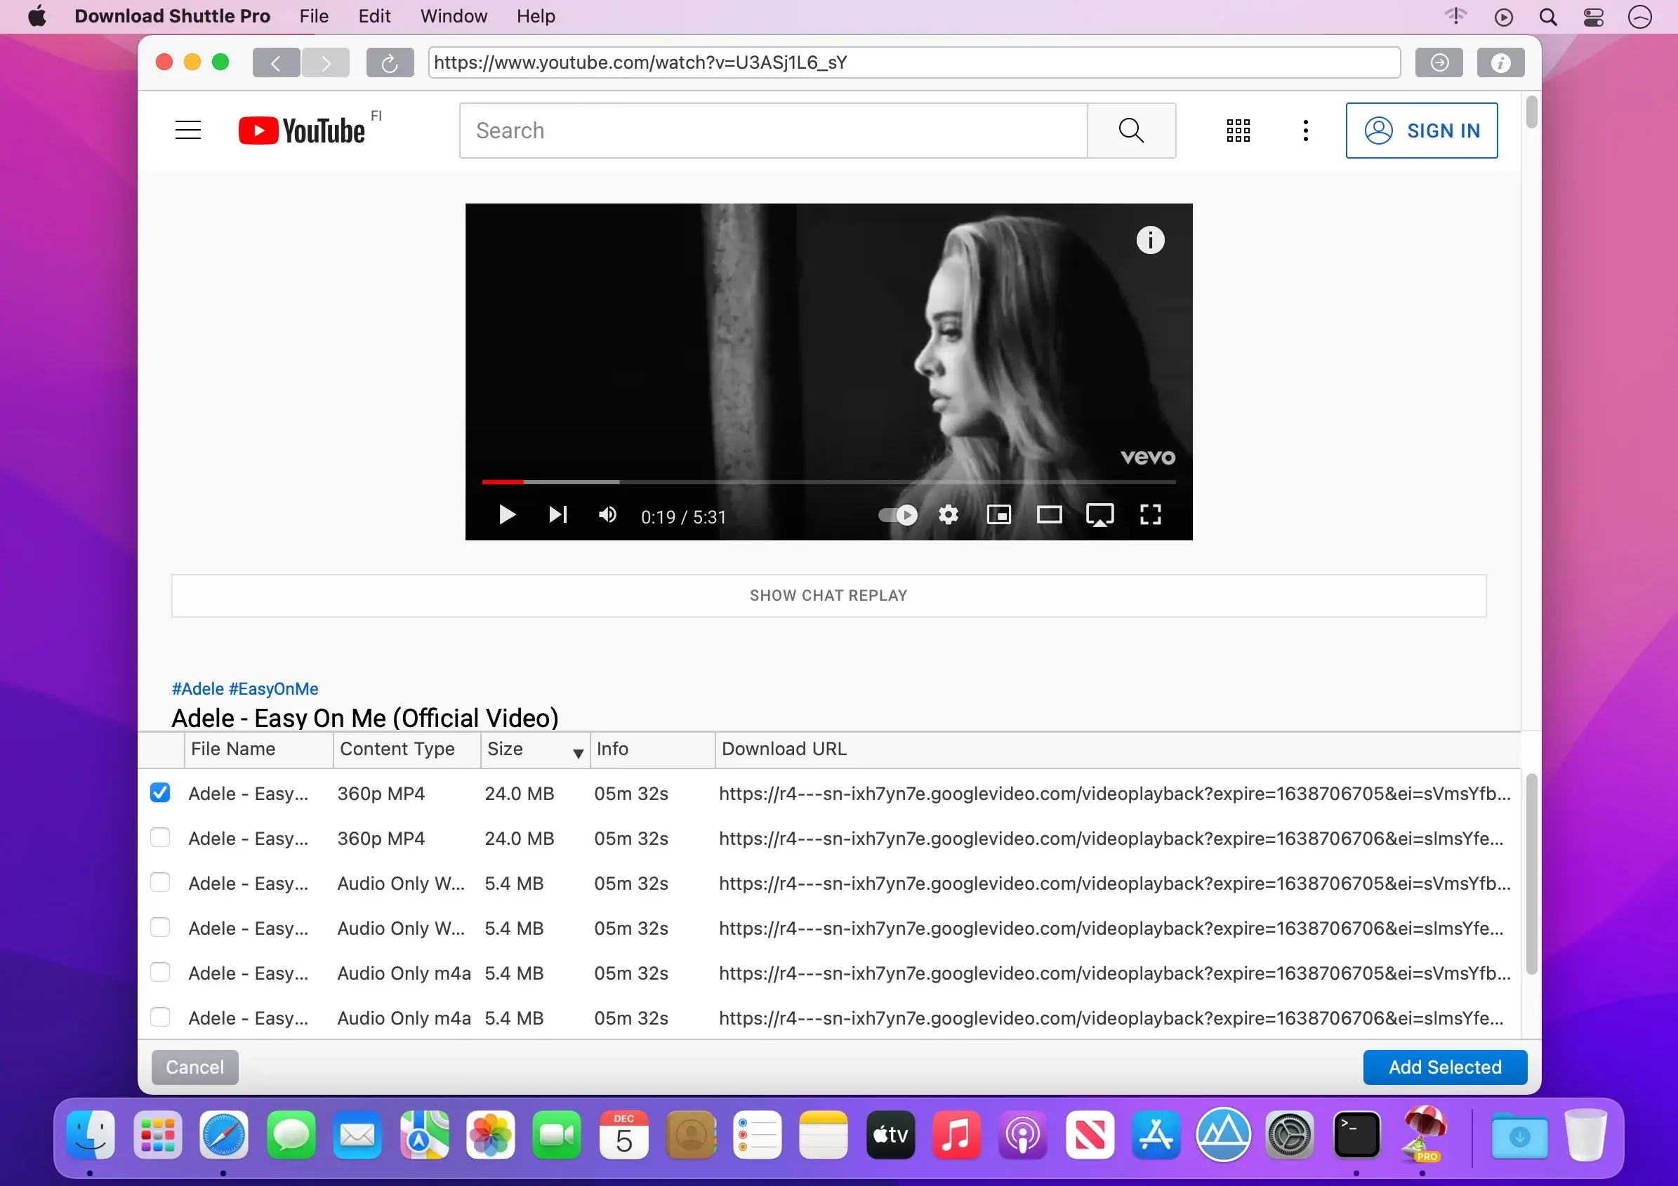This screenshot has width=1678, height=1186.
Task: Click the Info column header
Action: pos(653,749)
